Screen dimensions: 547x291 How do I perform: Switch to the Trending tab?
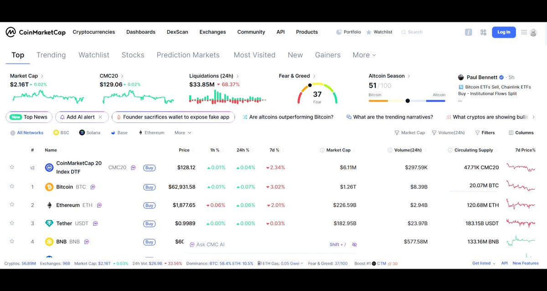click(51, 55)
